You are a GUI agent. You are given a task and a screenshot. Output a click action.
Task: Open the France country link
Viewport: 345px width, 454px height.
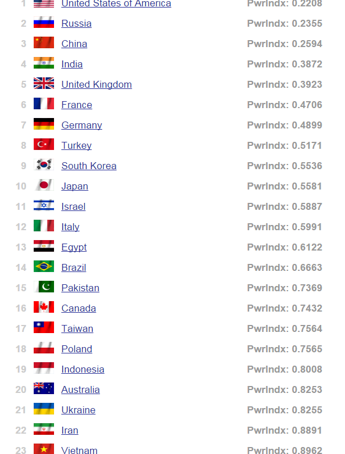click(77, 105)
